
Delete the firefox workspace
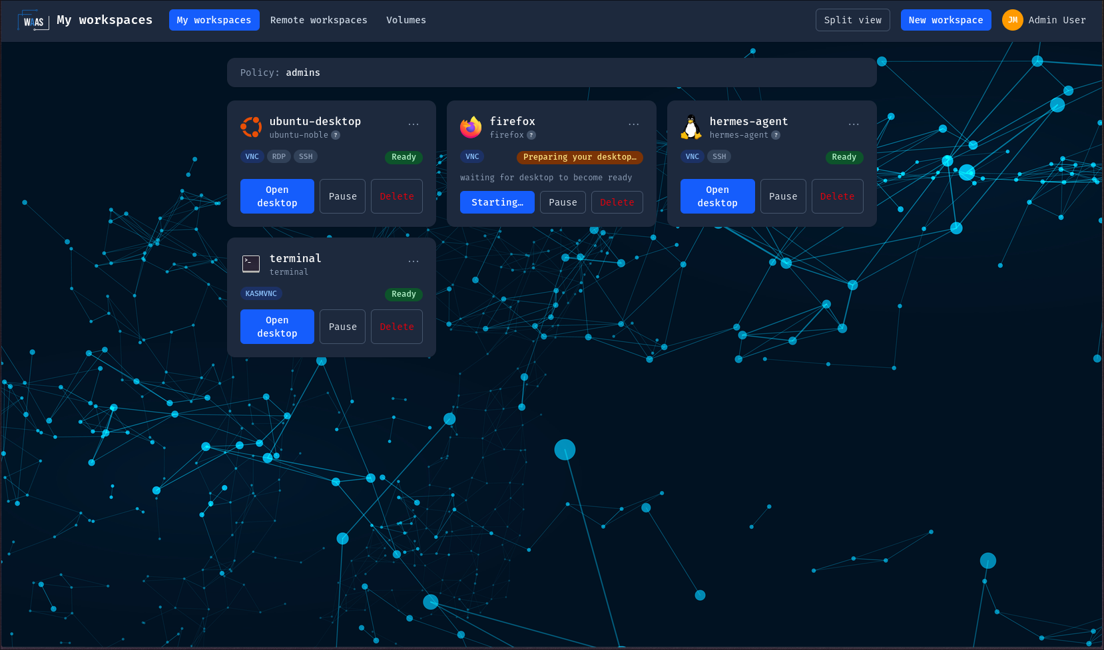tap(617, 202)
